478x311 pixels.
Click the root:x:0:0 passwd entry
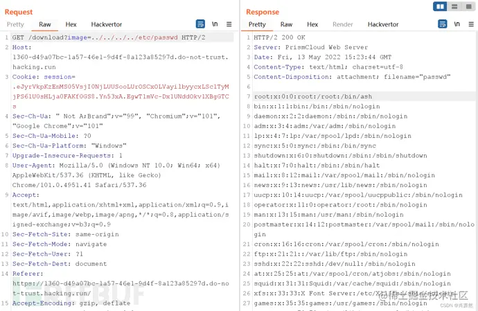tap(312, 96)
